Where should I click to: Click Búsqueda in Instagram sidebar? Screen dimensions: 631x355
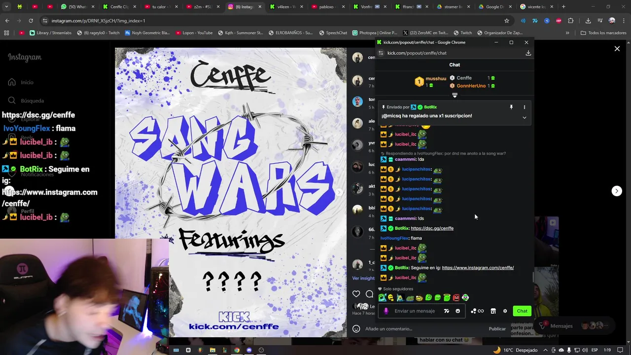tap(32, 101)
